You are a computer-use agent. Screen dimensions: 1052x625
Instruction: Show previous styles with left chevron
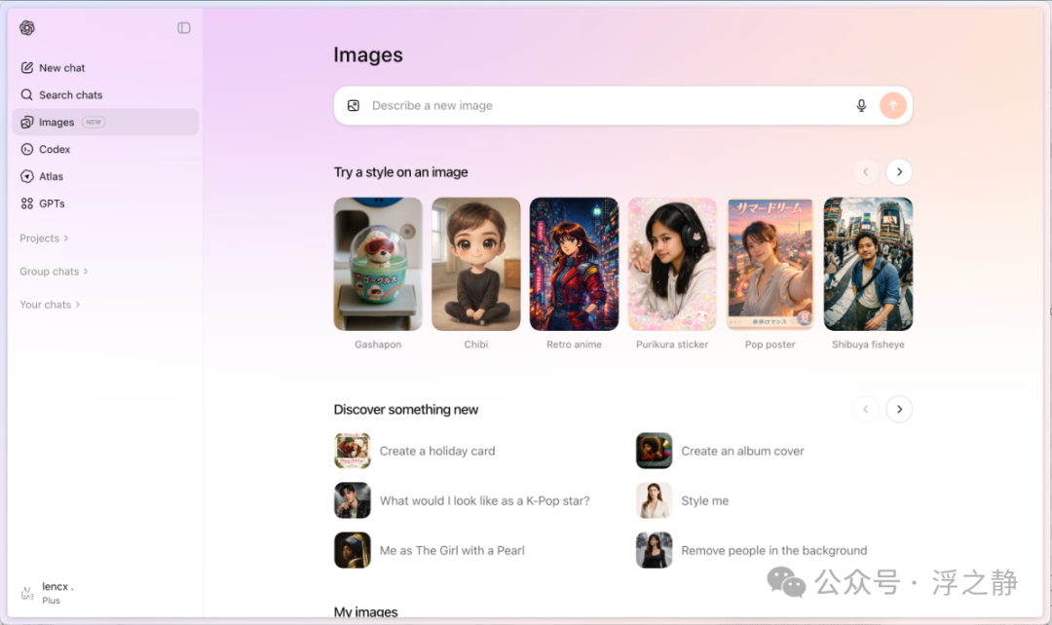[x=866, y=172]
